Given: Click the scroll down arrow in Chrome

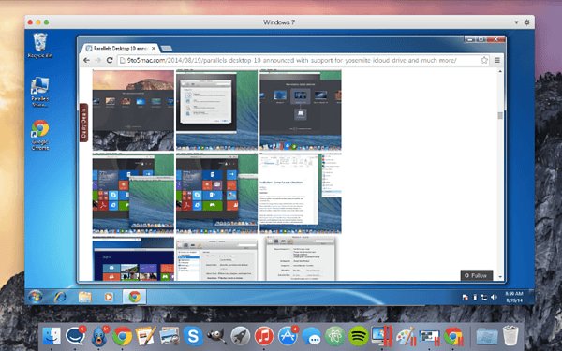Looking at the screenshot, I should 500,278.
